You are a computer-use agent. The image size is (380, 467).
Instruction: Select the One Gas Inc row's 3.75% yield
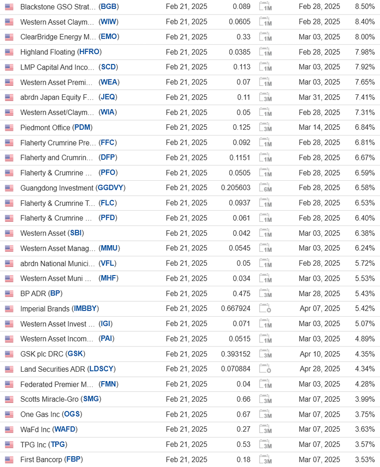365,414
